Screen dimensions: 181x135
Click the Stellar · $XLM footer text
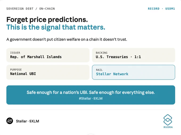click(x=27, y=121)
